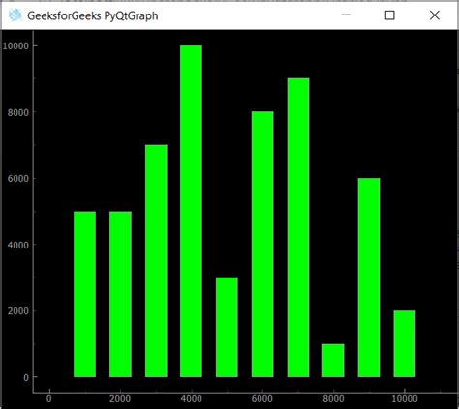Click x-axis label 10000
Screen dimensions: 459x409
[405, 399]
